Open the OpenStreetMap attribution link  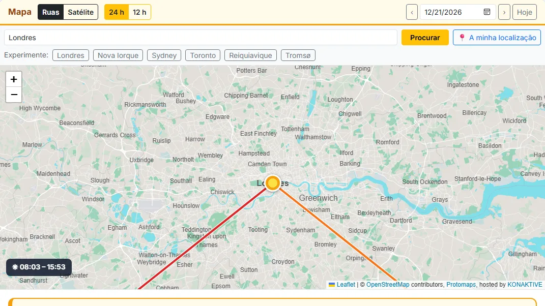pyautogui.click(x=388, y=285)
